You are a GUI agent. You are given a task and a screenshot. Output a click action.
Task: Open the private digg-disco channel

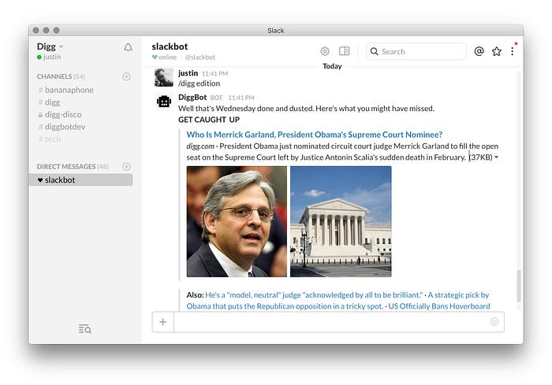coord(59,115)
